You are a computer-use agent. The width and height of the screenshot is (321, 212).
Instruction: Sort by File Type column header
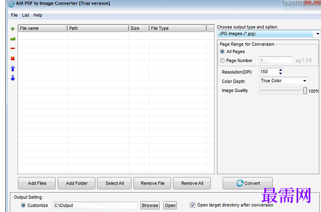click(178, 28)
